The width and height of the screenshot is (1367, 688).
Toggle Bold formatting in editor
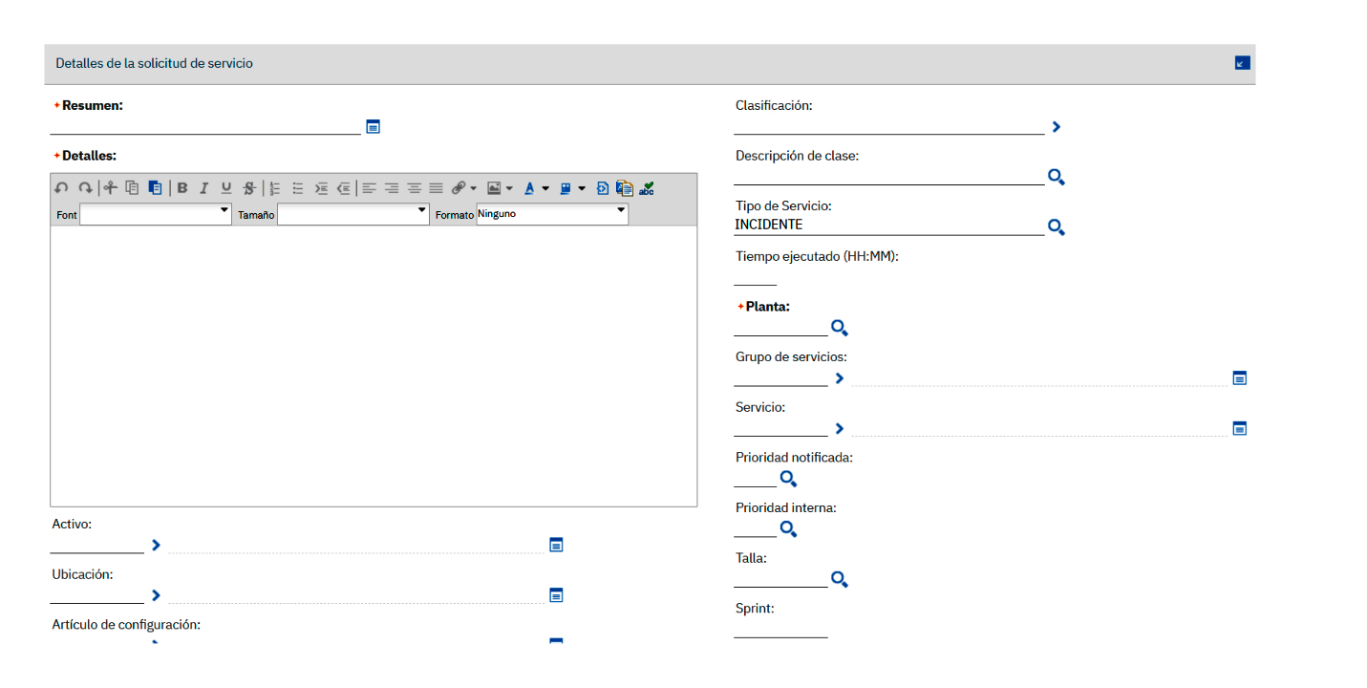pyautogui.click(x=182, y=188)
